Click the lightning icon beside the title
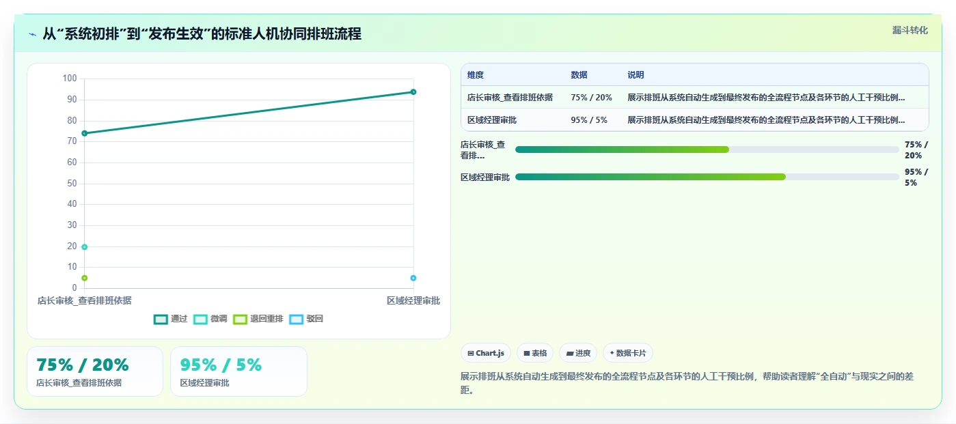 pos(32,34)
